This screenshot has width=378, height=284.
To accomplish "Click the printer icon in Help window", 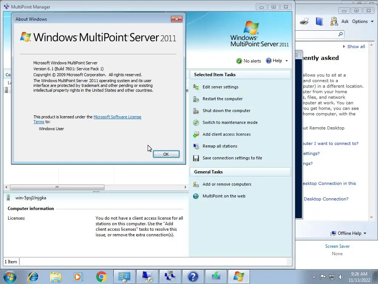I will [304, 21].
